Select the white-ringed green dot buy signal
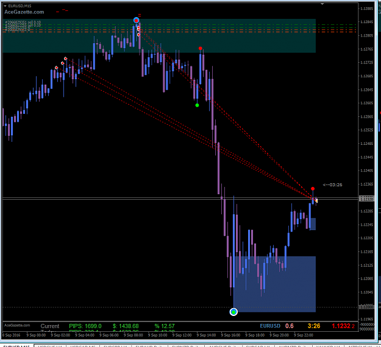 coord(233,312)
